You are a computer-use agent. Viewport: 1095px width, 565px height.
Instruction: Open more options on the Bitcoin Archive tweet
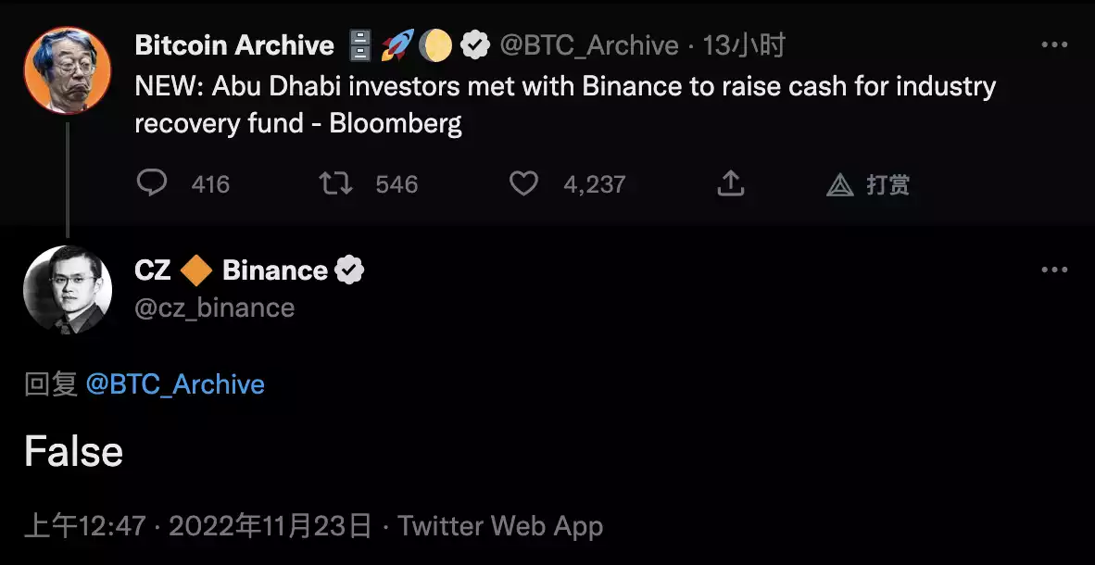(x=1054, y=44)
